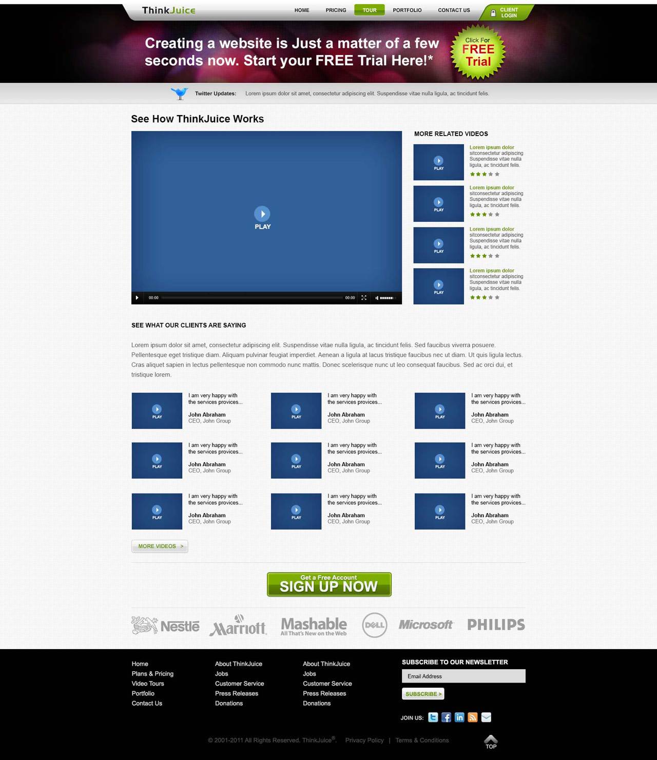Click the LinkedIn icon in footer

(459, 717)
